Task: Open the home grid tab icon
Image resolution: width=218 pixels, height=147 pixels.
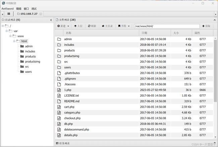Action: click(9, 14)
